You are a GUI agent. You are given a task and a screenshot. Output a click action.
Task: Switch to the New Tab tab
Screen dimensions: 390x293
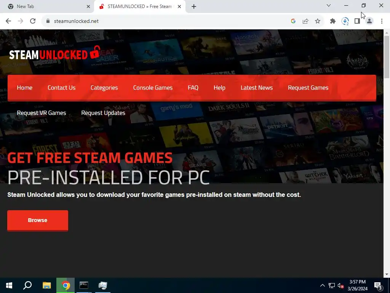click(47, 6)
